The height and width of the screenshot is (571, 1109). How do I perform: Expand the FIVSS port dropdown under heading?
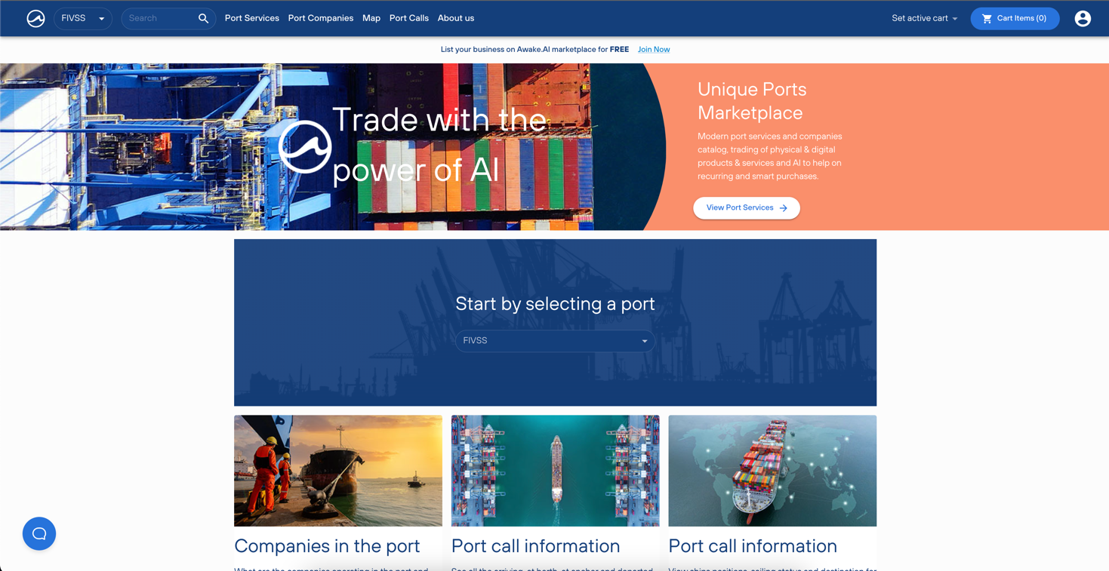[x=555, y=341]
